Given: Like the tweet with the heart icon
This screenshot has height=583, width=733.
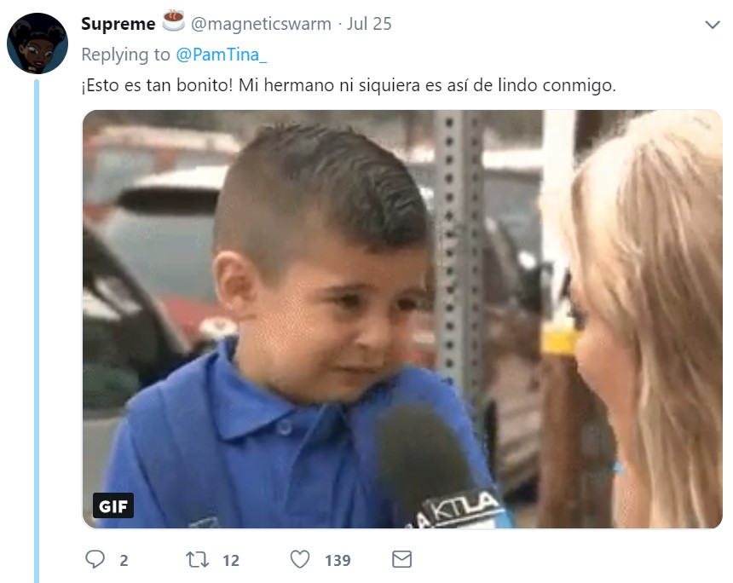Looking at the screenshot, I should (x=300, y=559).
